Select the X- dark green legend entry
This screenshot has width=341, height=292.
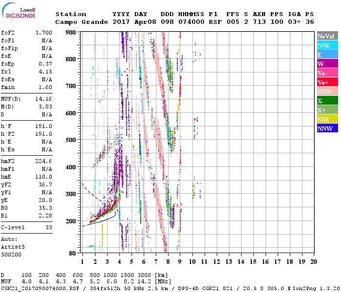point(327,101)
